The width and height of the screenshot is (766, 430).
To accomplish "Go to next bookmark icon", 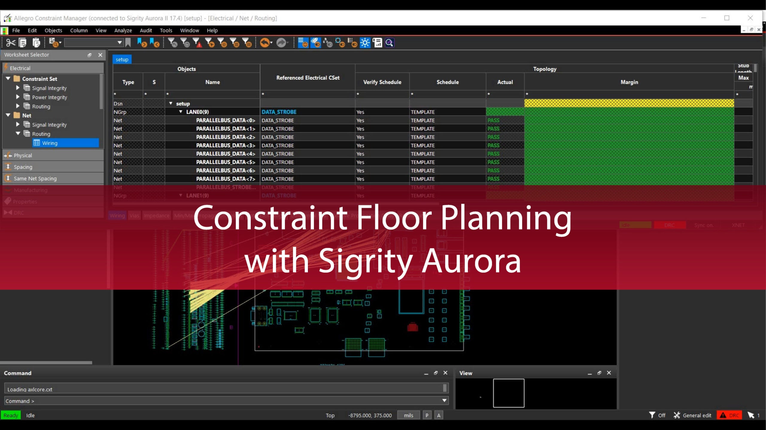I will (142, 43).
